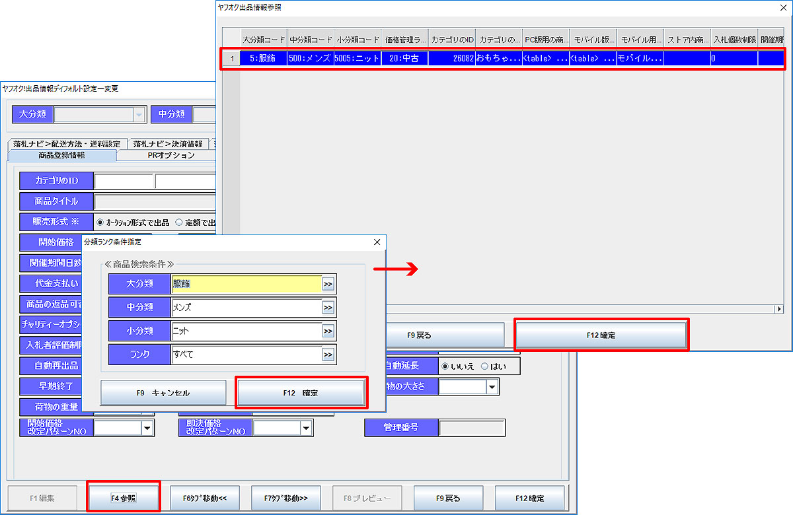Viewport: 793px width, 515px height.
Task: Click the F7タブ移動>> button
Action: pyautogui.click(x=285, y=498)
